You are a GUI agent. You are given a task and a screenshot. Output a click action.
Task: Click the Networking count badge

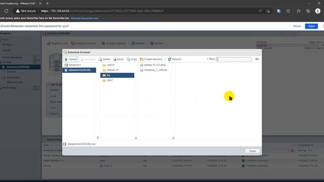coord(36,88)
